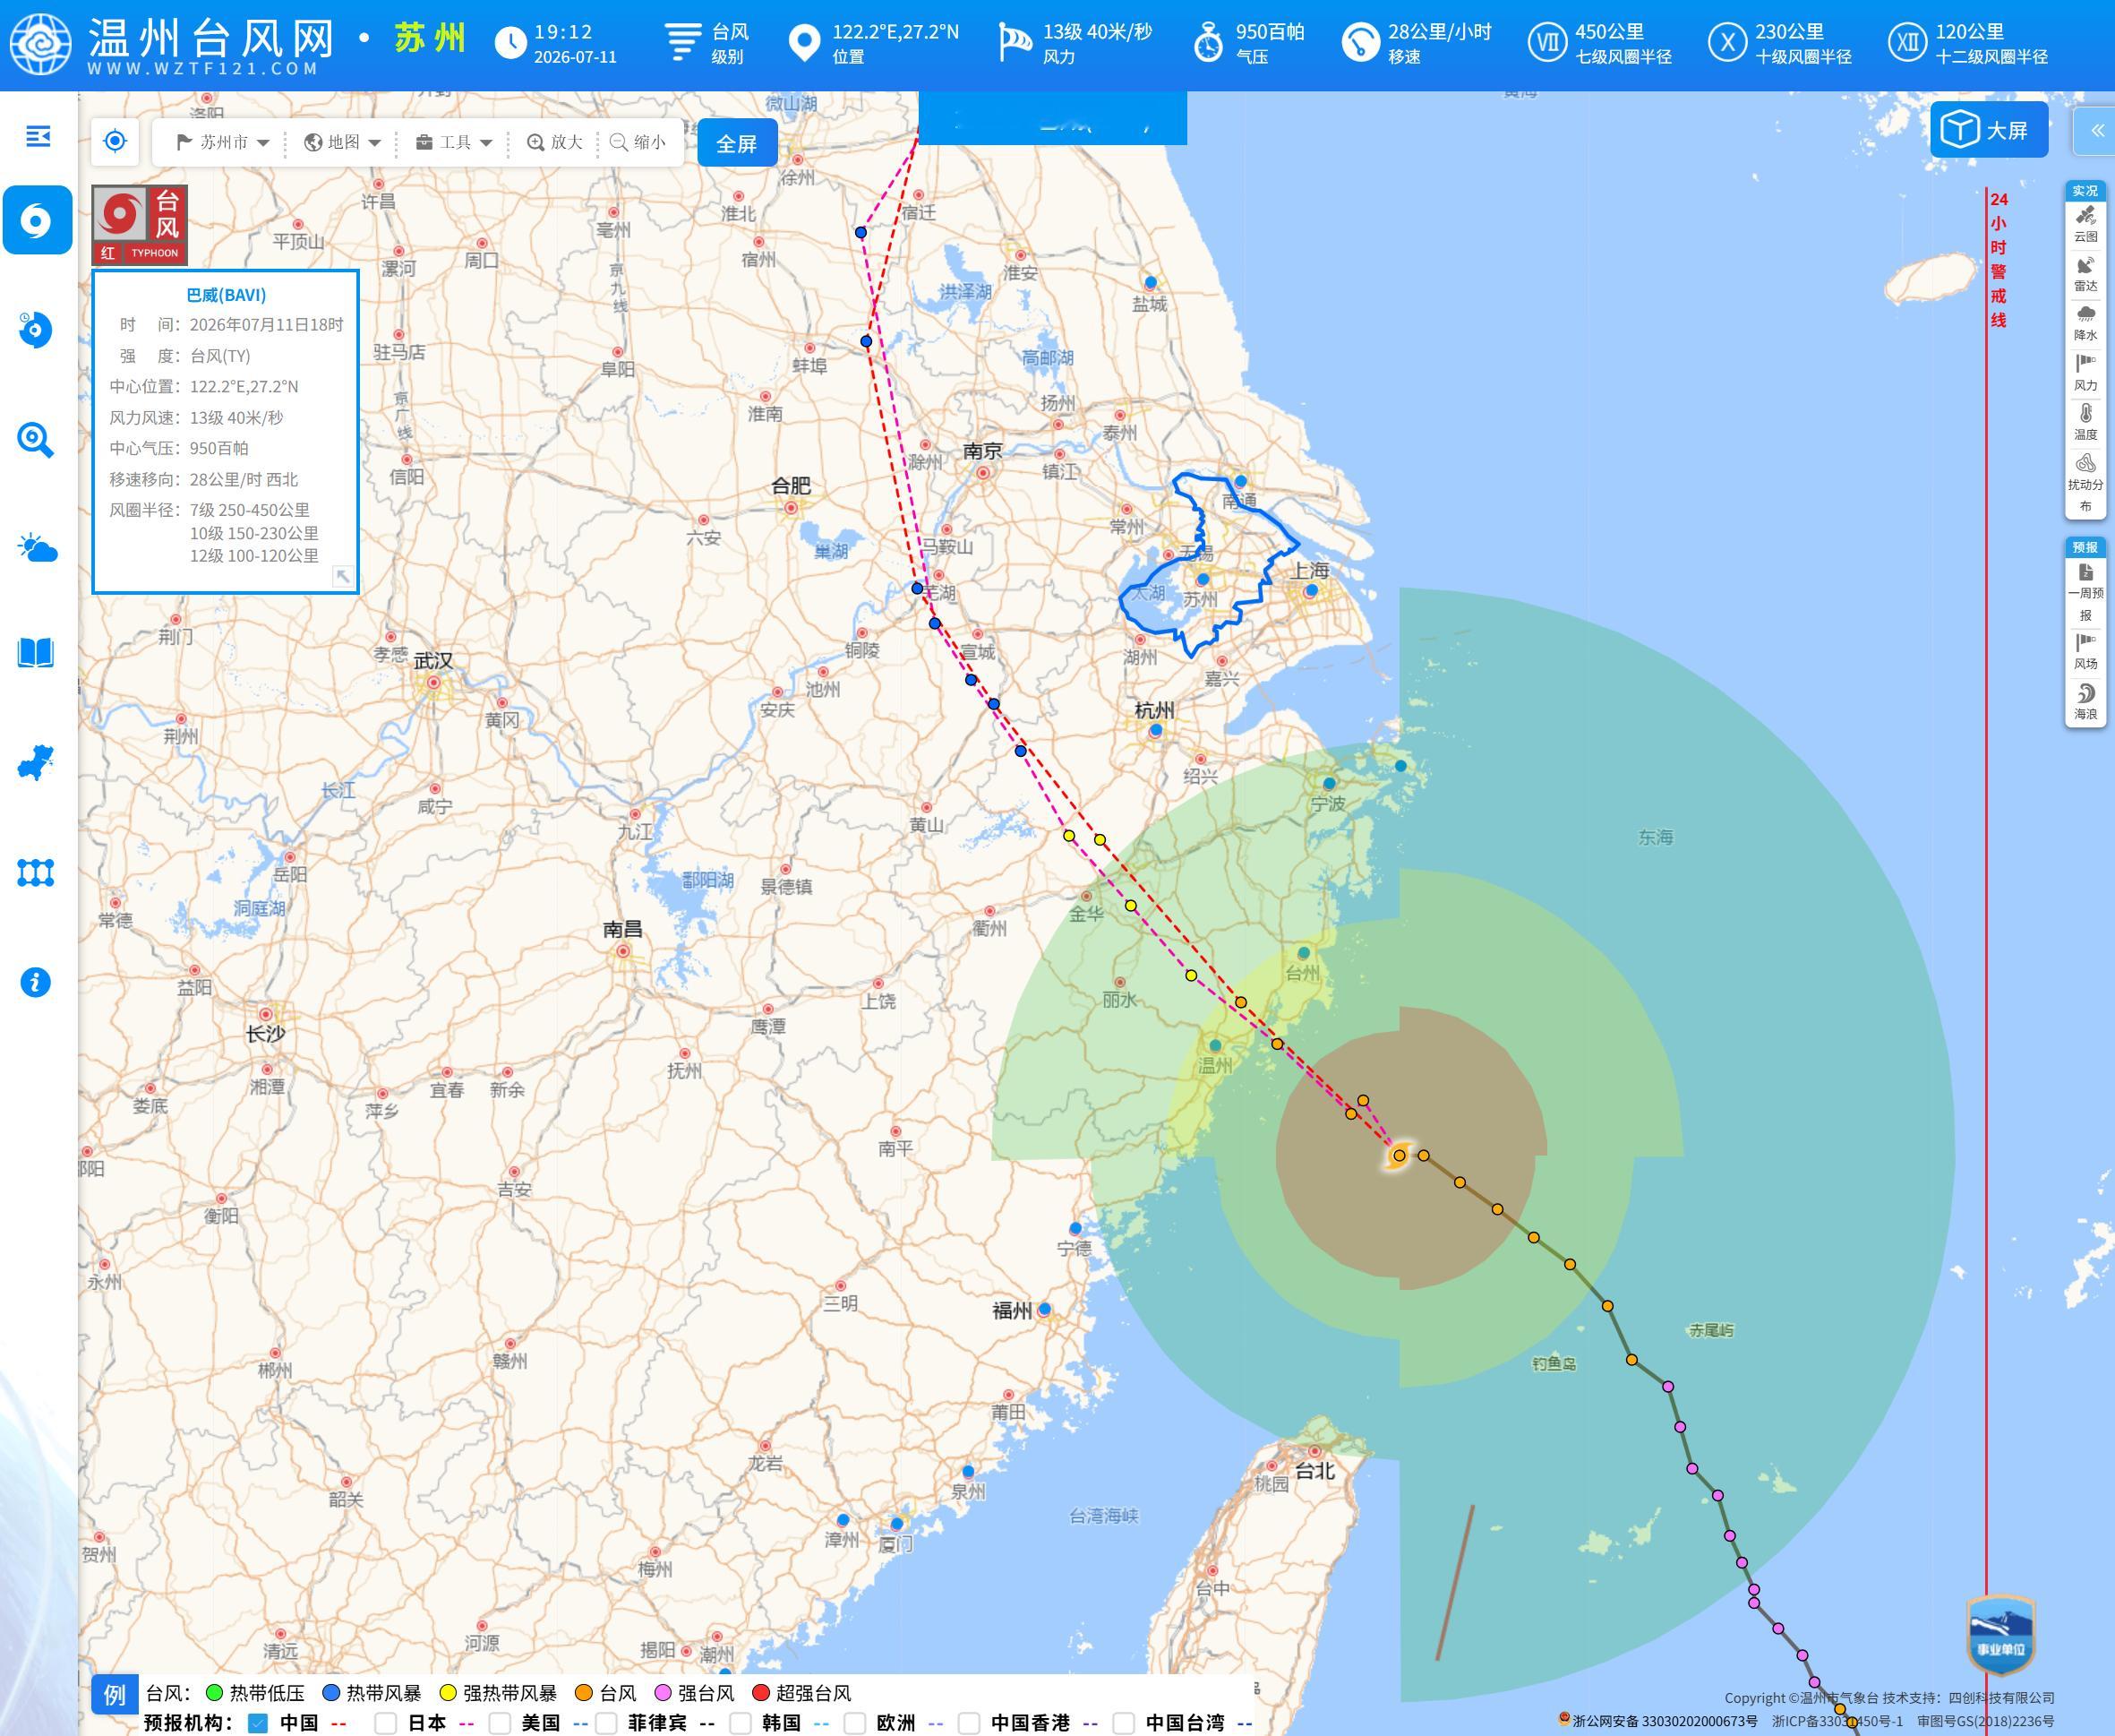The width and height of the screenshot is (2115, 1736).
Task: Open the 大屏 big screen button
Action: (x=1988, y=130)
